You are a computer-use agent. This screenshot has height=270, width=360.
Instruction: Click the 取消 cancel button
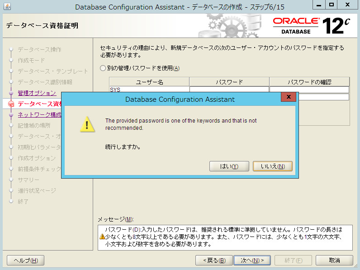334,261
